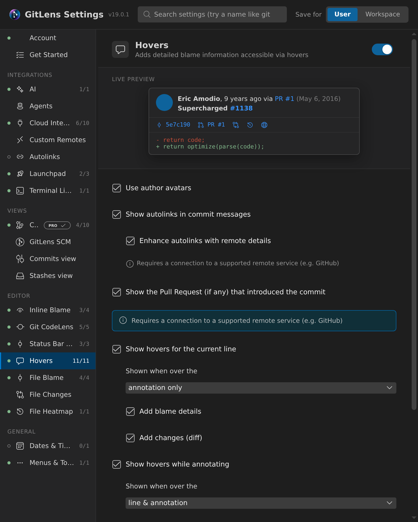Click the Terminal Links icon
418x522 pixels.
20,190
